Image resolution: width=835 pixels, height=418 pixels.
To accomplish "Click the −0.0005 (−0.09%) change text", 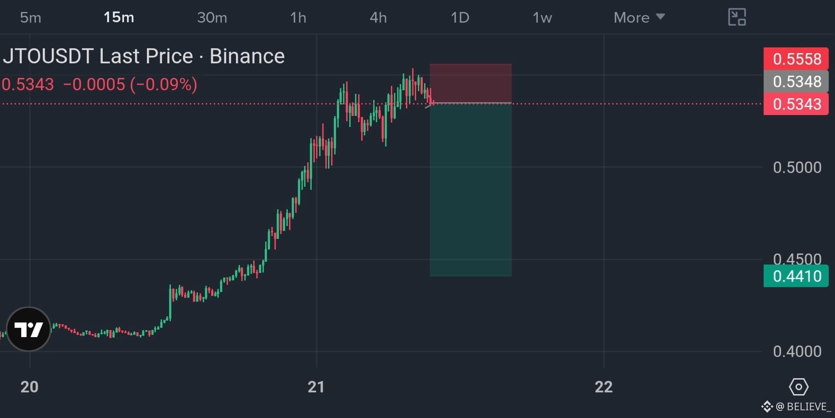I will pos(130,84).
